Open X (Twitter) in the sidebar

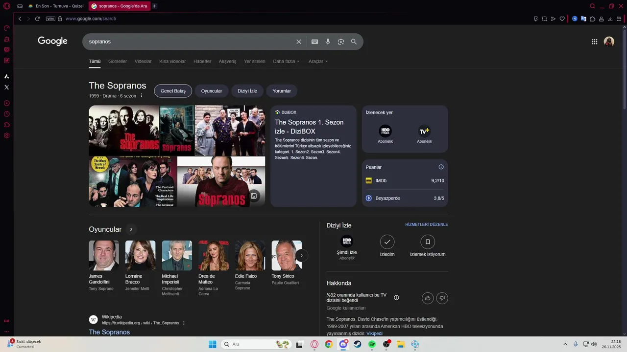[6, 87]
